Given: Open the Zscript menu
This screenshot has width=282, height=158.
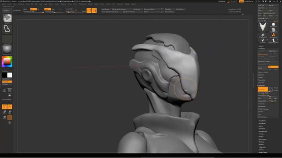Looking at the screenshot, I should [x=133, y=4].
